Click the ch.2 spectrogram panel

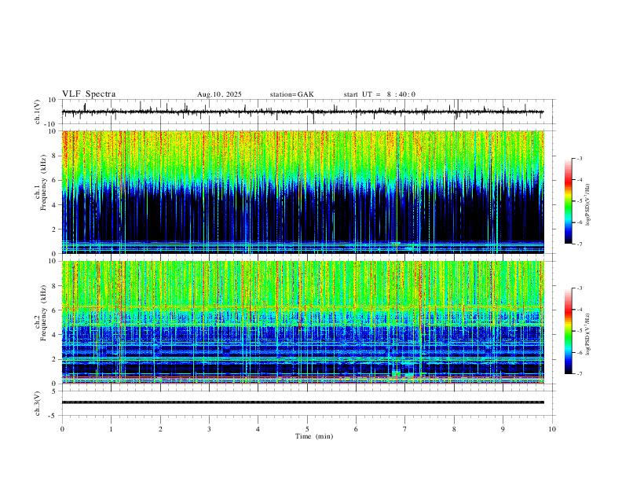(x=302, y=322)
